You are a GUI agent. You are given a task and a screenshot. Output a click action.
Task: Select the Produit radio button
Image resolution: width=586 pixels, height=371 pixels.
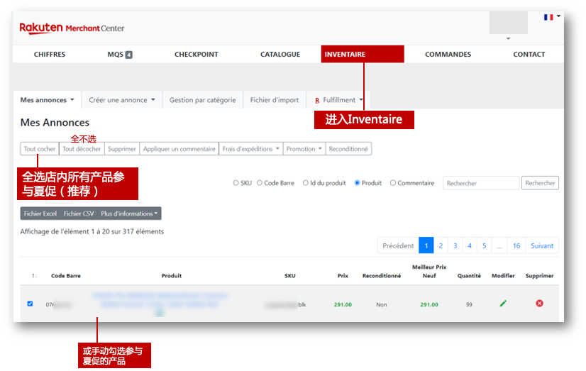357,183
